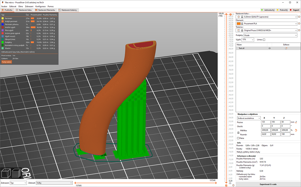Screen dimensions: 301x187
Task: Toggle visibility eye for Test.stl
Action: (x=270, y=48)
